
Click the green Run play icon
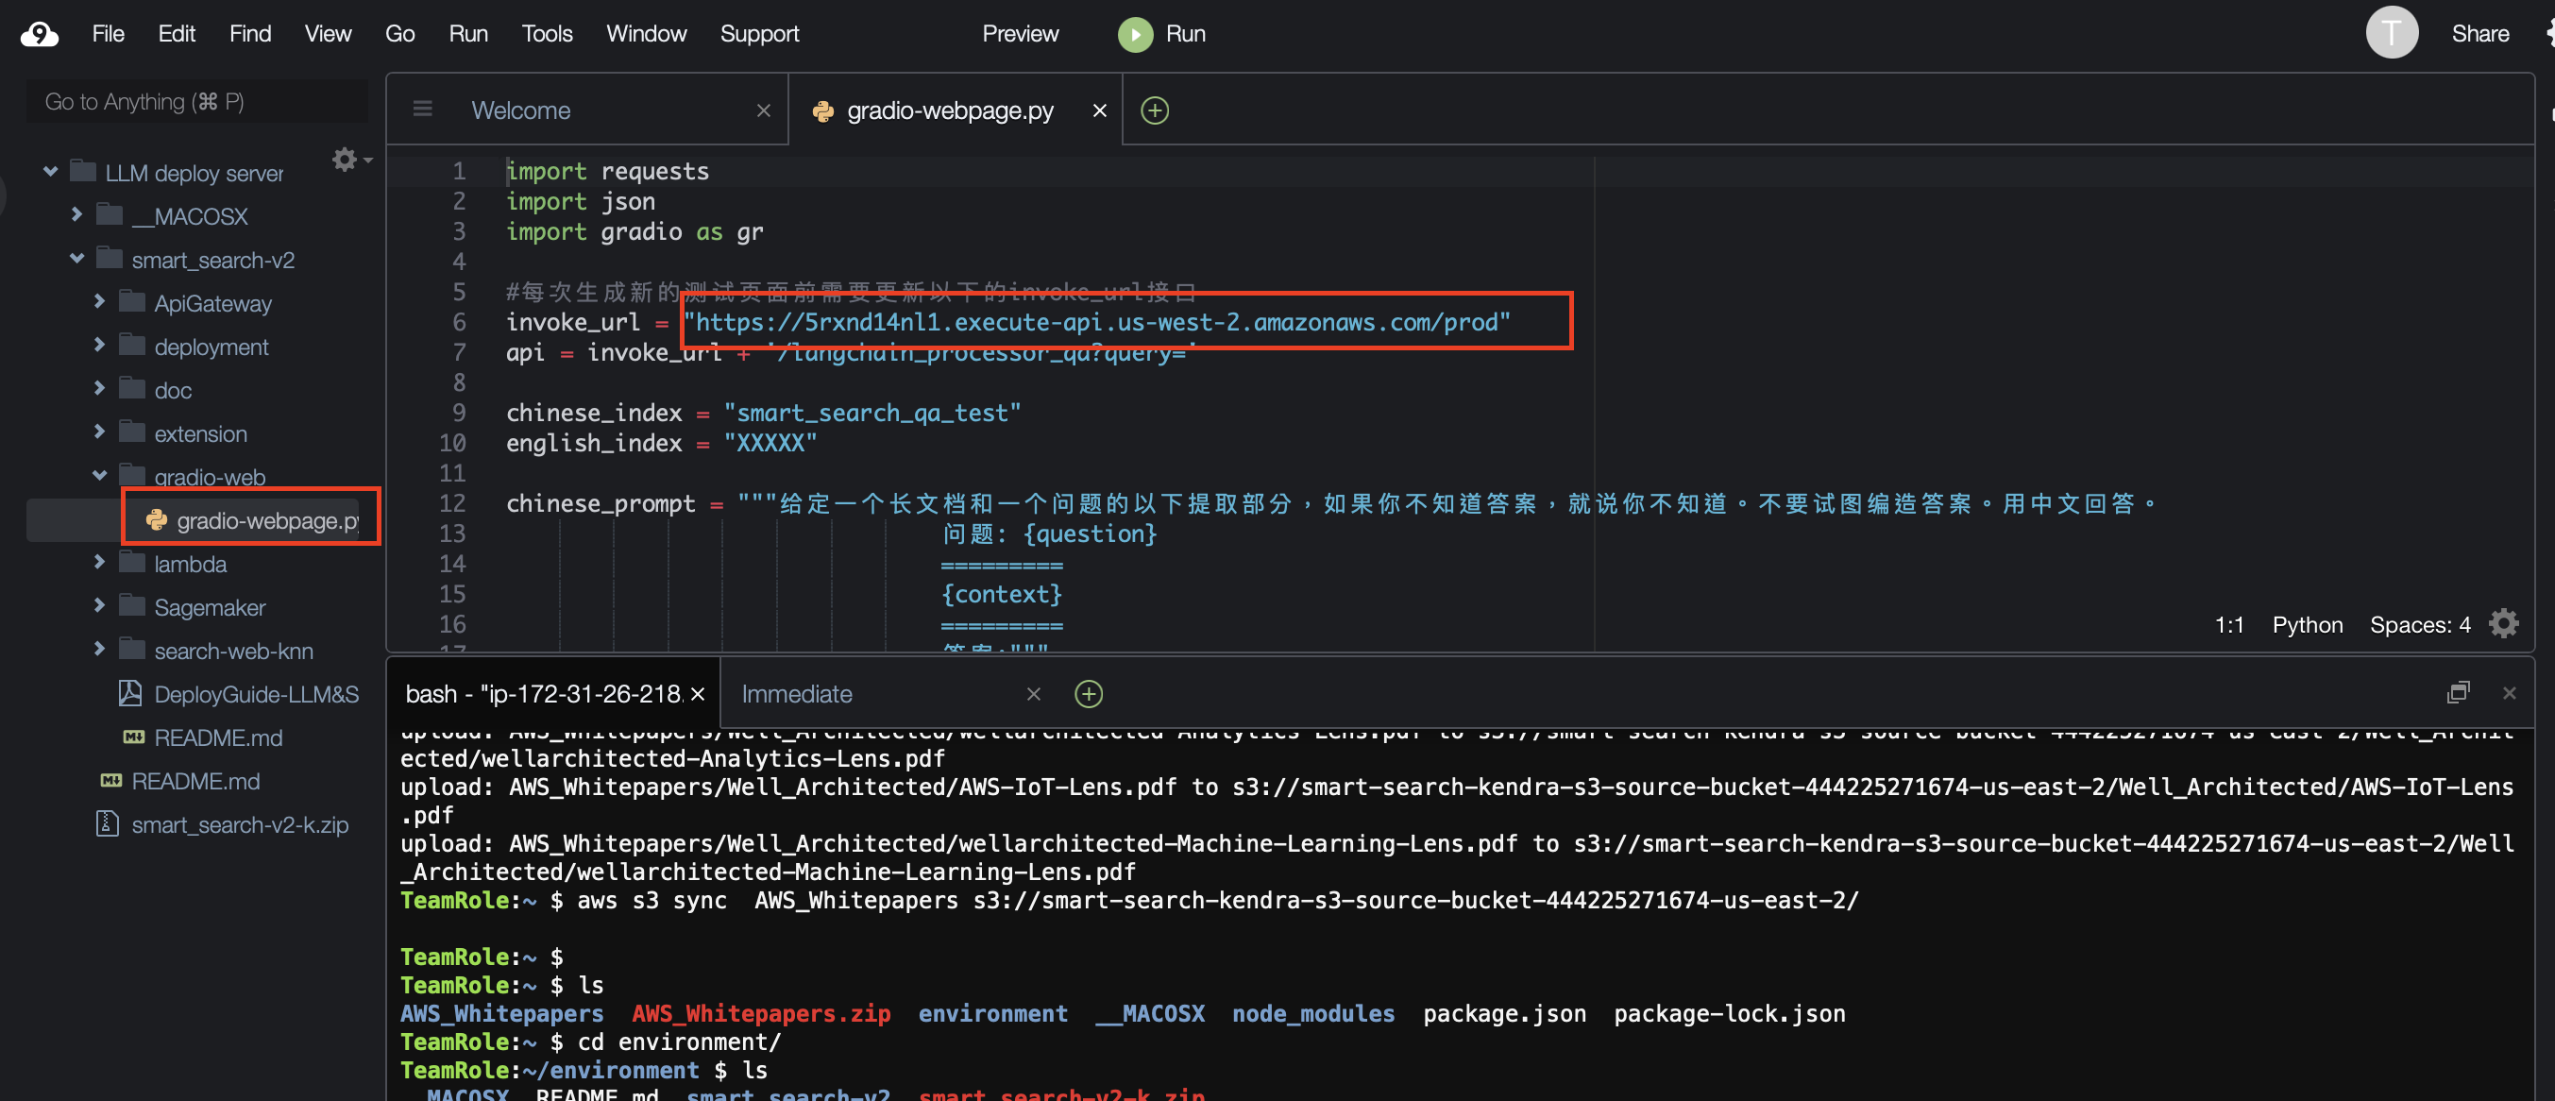(x=1135, y=35)
